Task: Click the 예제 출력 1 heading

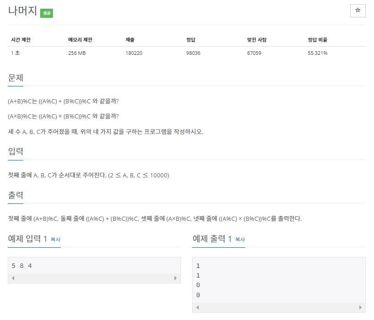Action: click(212, 239)
